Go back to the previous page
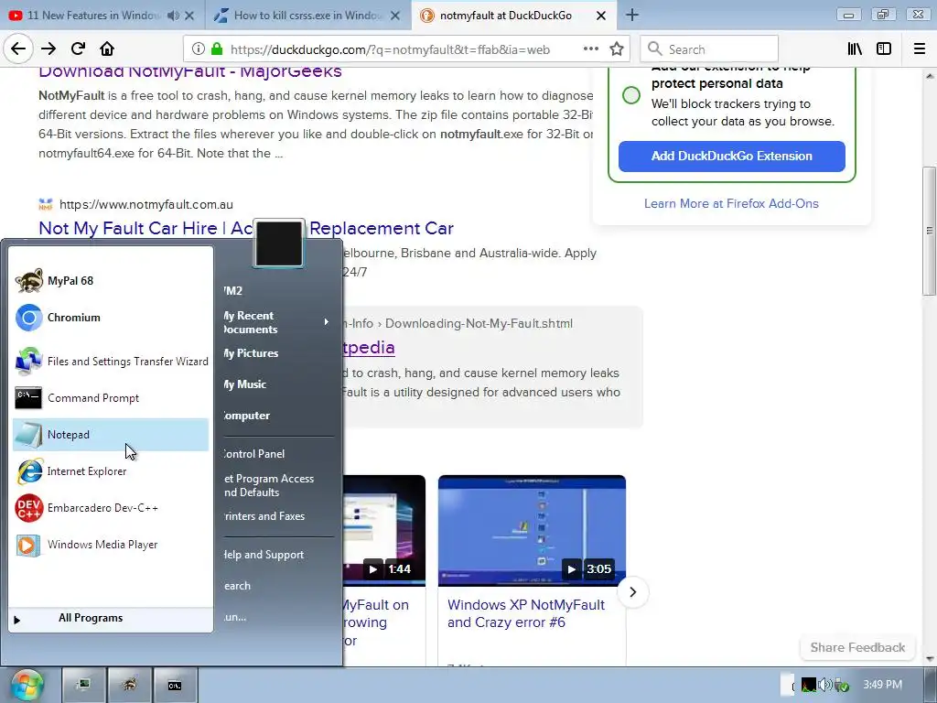937x703 pixels. point(18,49)
